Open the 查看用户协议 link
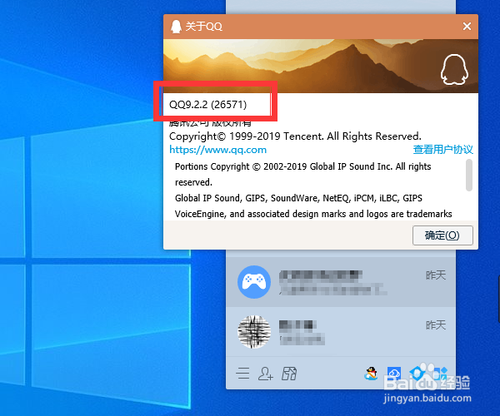Screen dimensions: 500x416 (x=443, y=149)
